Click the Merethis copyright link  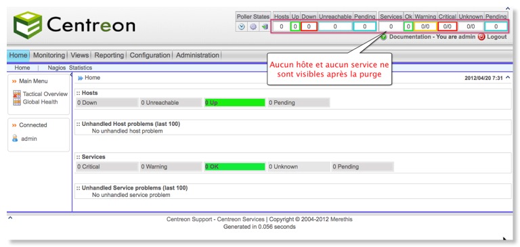pos(341,219)
